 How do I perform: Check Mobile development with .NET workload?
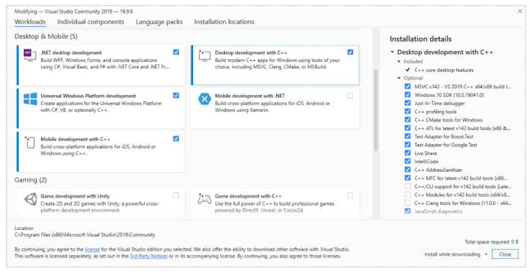pos(350,96)
